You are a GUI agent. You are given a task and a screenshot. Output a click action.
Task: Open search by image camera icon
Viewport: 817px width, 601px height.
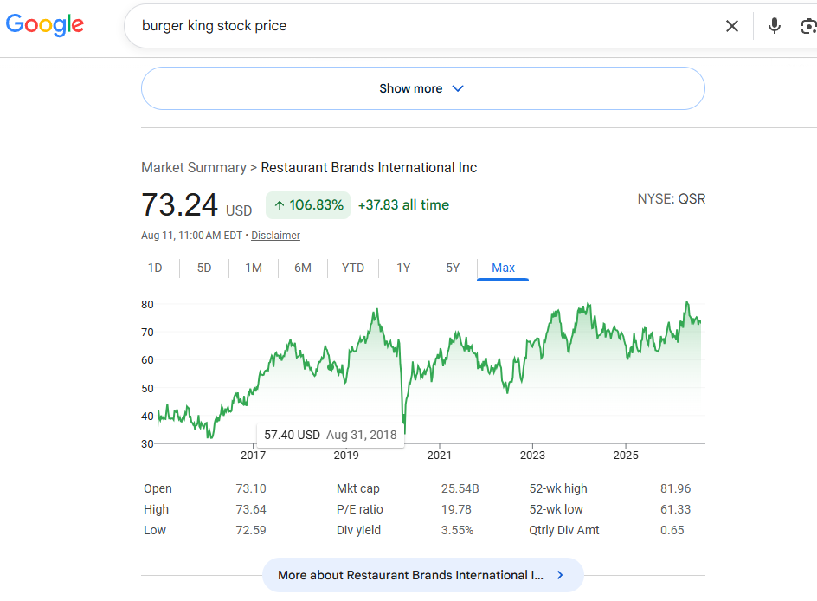[x=808, y=25]
